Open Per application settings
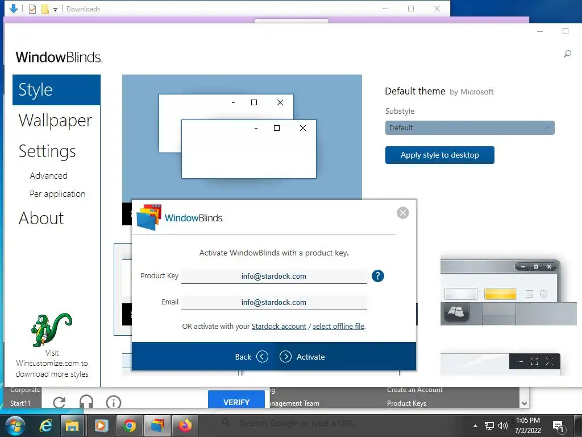Viewport: 582px width, 437px height. tap(57, 194)
